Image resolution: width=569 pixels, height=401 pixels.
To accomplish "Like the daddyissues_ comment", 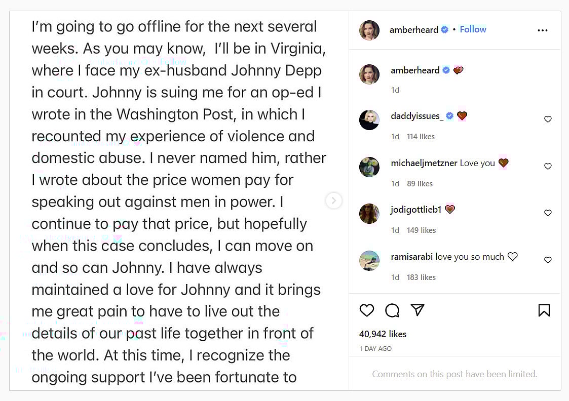I will coord(548,119).
